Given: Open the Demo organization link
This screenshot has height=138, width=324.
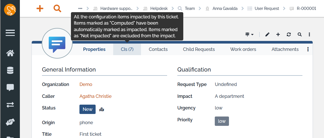Looking at the screenshot, I should (x=86, y=84).
